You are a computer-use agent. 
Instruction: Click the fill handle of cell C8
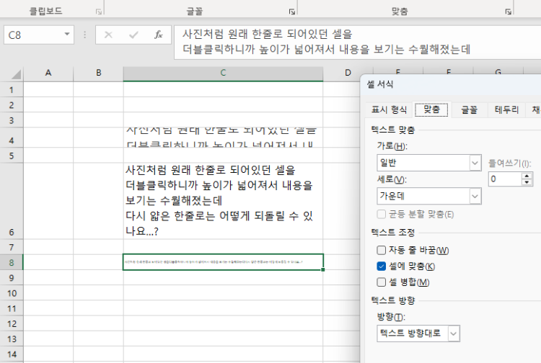(x=323, y=269)
